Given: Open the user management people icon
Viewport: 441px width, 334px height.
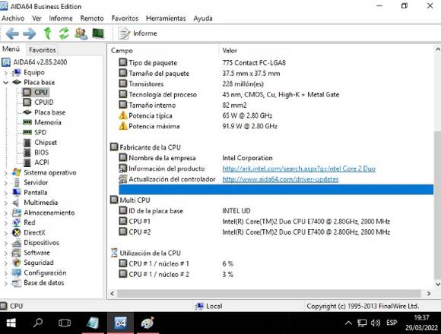Looking at the screenshot, I should pos(81,33).
